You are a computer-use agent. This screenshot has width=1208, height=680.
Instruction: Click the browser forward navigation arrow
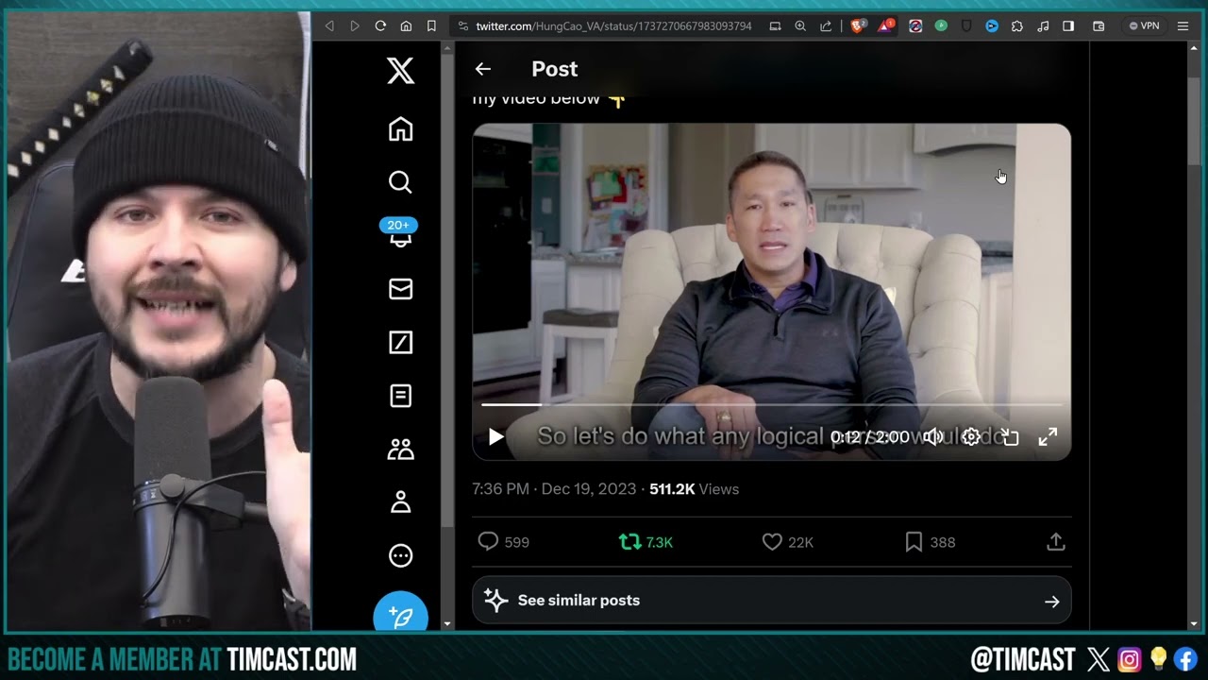(355, 25)
